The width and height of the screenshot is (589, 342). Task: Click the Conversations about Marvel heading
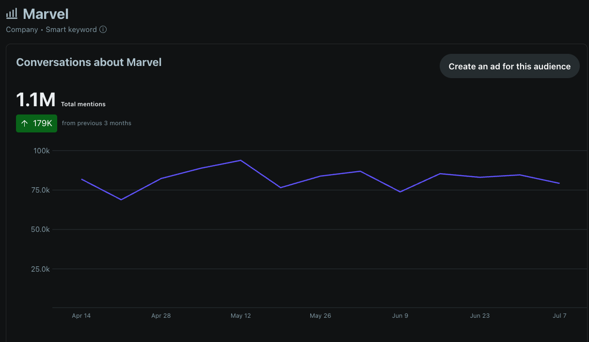coord(89,62)
